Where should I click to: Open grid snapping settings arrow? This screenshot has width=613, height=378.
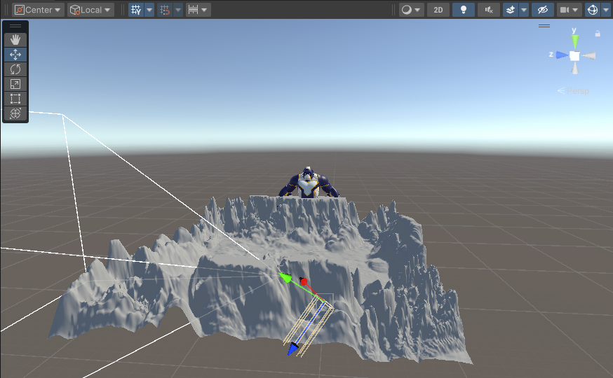tap(178, 10)
